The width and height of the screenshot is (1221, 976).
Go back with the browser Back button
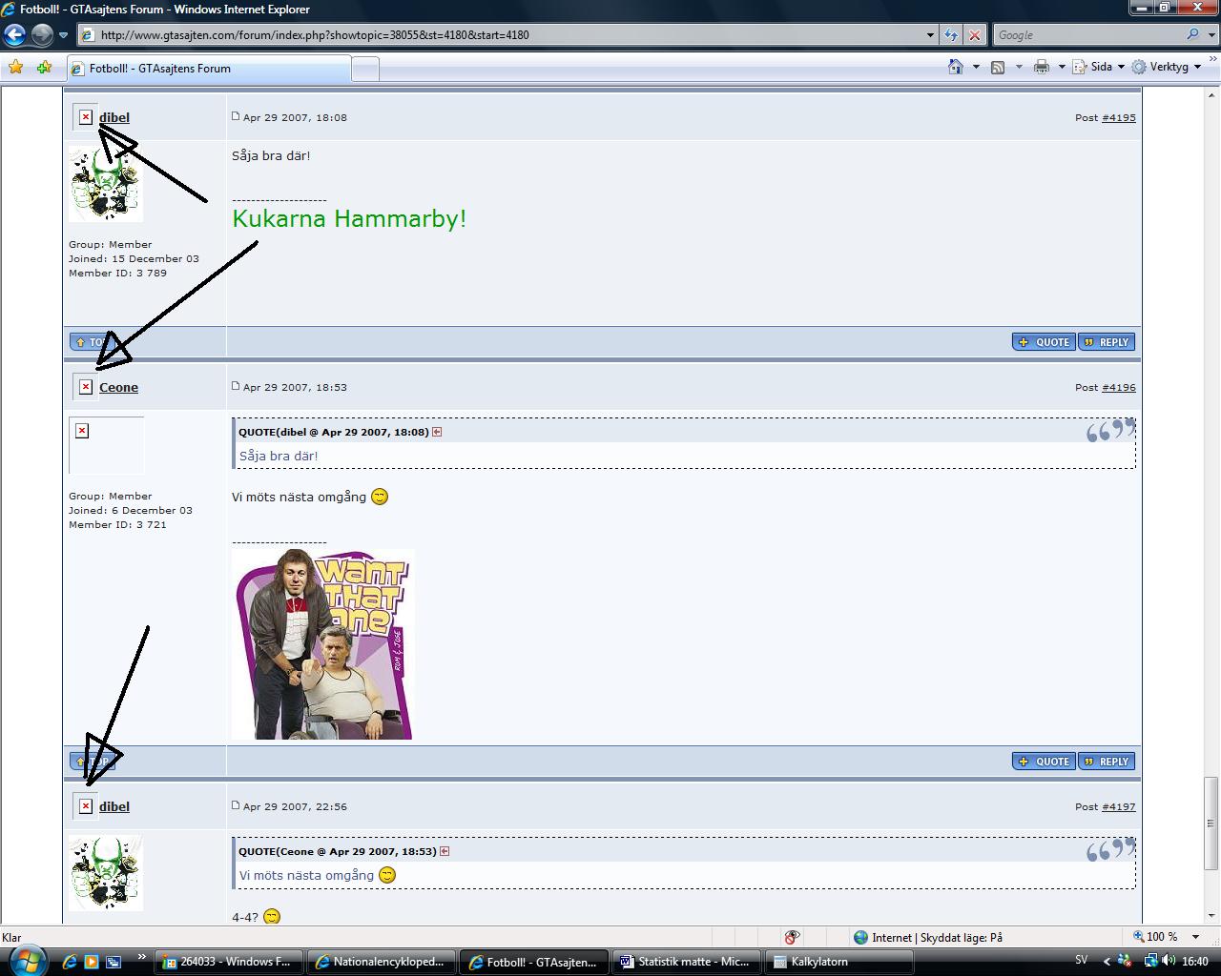(14, 35)
